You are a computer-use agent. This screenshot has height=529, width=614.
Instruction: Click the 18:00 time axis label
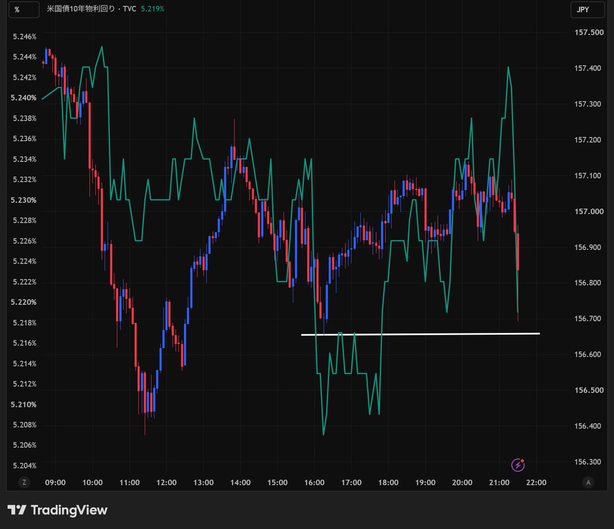pos(388,482)
